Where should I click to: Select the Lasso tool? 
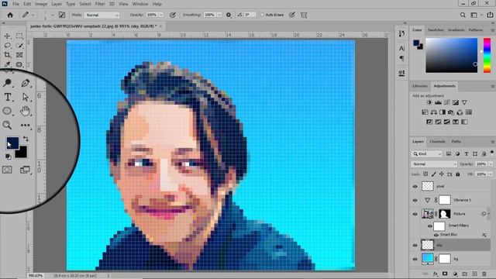click(7, 46)
